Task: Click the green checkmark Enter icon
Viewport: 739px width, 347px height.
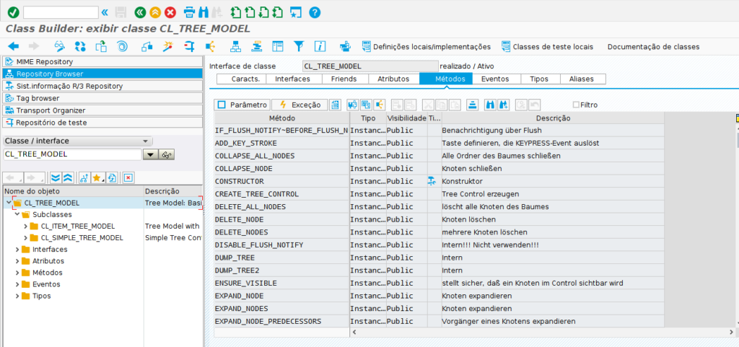Action: point(13,12)
